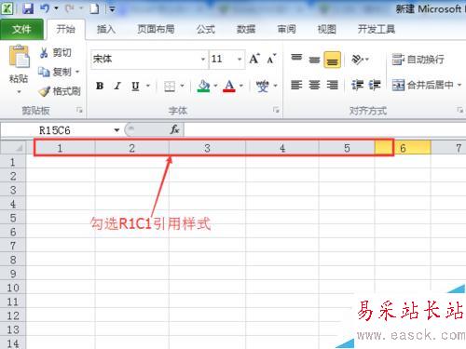Open the Font Color dropdown arrow

tap(241, 86)
